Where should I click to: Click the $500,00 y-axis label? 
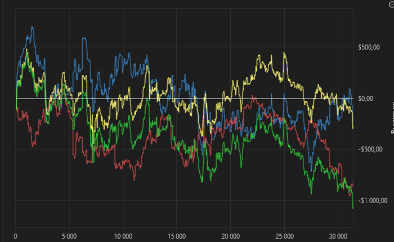click(x=369, y=47)
